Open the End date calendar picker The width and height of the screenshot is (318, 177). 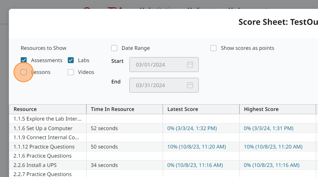tap(190, 85)
